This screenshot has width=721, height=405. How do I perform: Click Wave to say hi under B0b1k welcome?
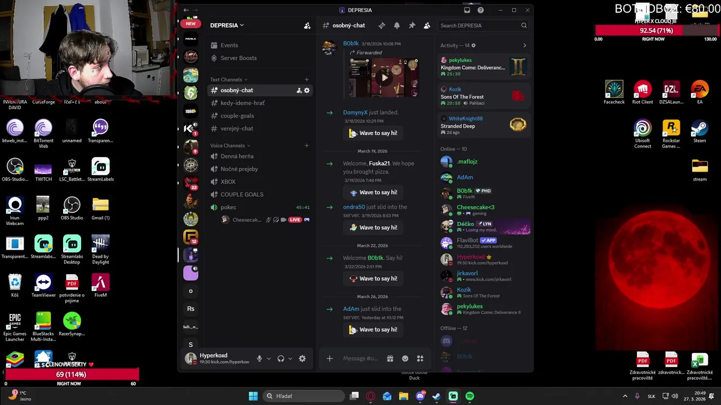[373, 278]
